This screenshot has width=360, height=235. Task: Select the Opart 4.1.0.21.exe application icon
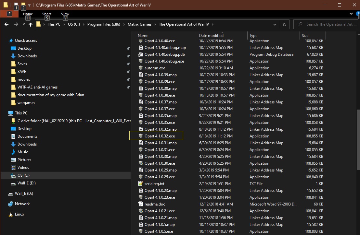coord(141,211)
